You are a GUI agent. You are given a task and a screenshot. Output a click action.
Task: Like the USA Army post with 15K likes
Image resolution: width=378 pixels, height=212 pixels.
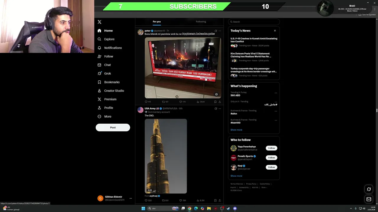pos(183,201)
